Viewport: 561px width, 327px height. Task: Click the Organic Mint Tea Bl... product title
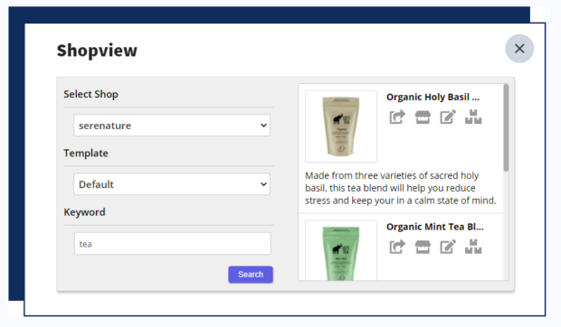[435, 227]
